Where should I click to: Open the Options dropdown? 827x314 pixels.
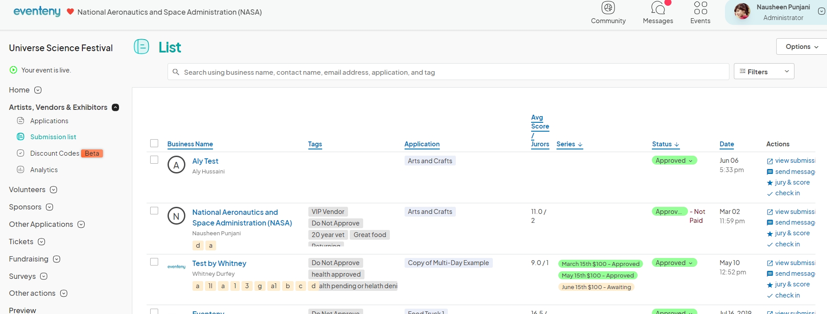click(801, 47)
